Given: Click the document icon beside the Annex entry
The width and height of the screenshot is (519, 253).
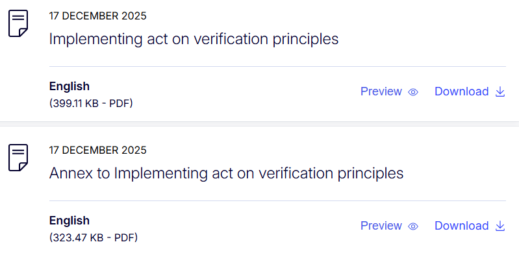Looking at the screenshot, I should tap(18, 158).
